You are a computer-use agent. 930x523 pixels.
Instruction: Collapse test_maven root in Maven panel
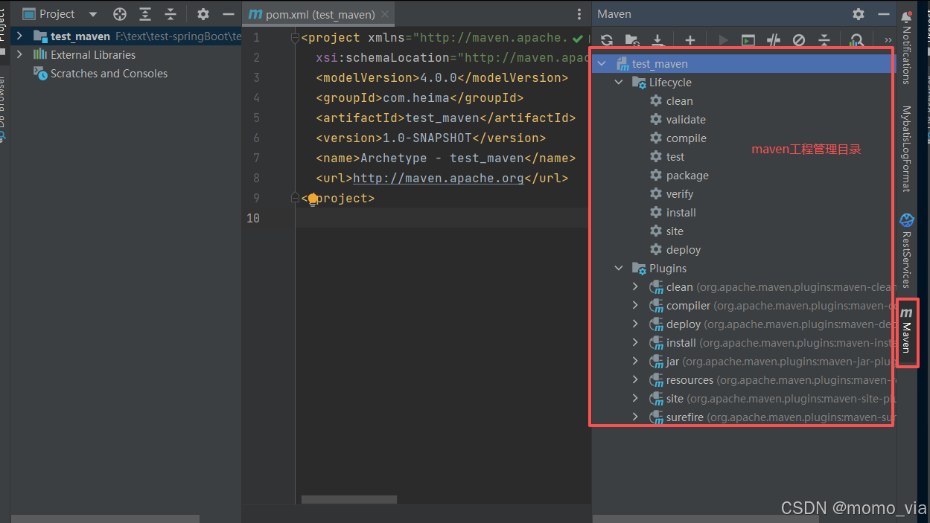click(602, 64)
